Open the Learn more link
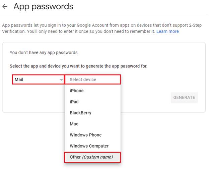 pos(167,31)
